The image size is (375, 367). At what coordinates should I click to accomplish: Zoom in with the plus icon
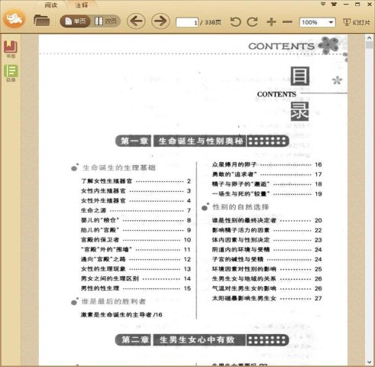tap(271, 22)
